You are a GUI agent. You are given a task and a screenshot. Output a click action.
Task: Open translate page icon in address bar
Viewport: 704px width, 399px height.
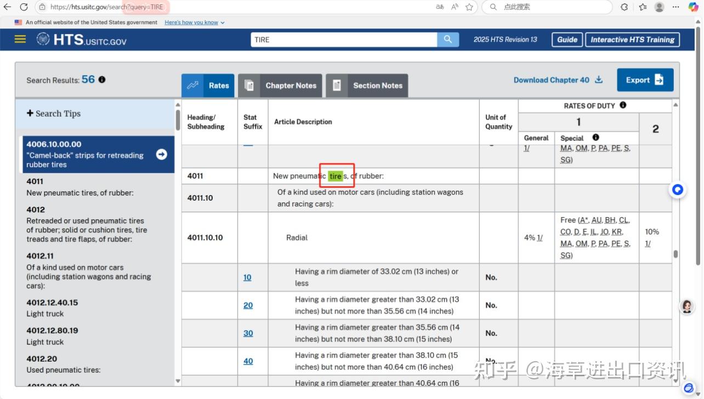coord(439,7)
